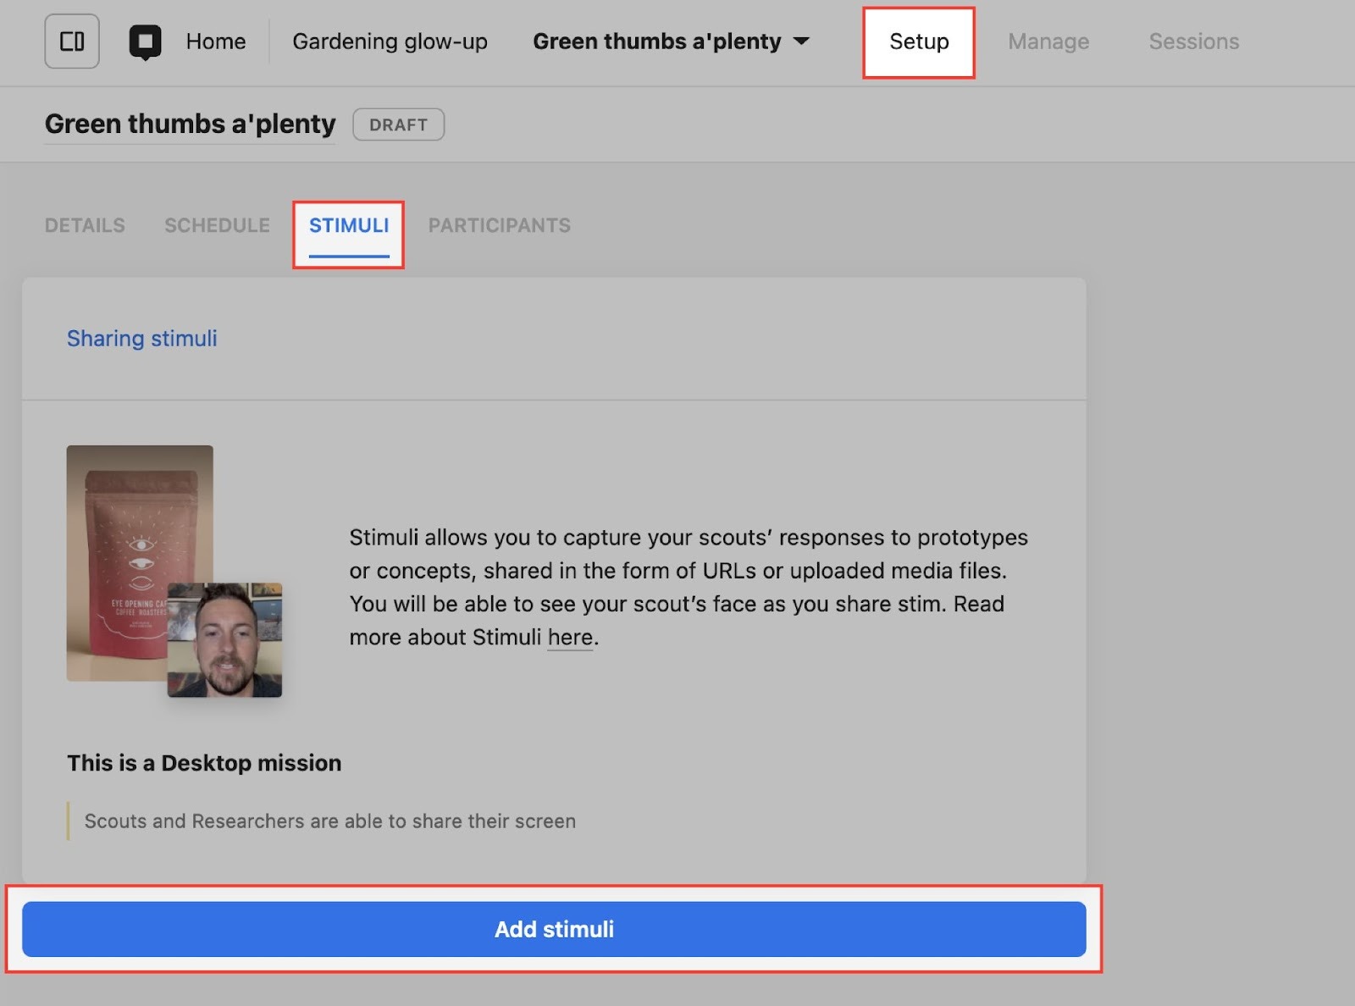
Task: Open the 'here' link about Stimuli
Action: tap(570, 638)
